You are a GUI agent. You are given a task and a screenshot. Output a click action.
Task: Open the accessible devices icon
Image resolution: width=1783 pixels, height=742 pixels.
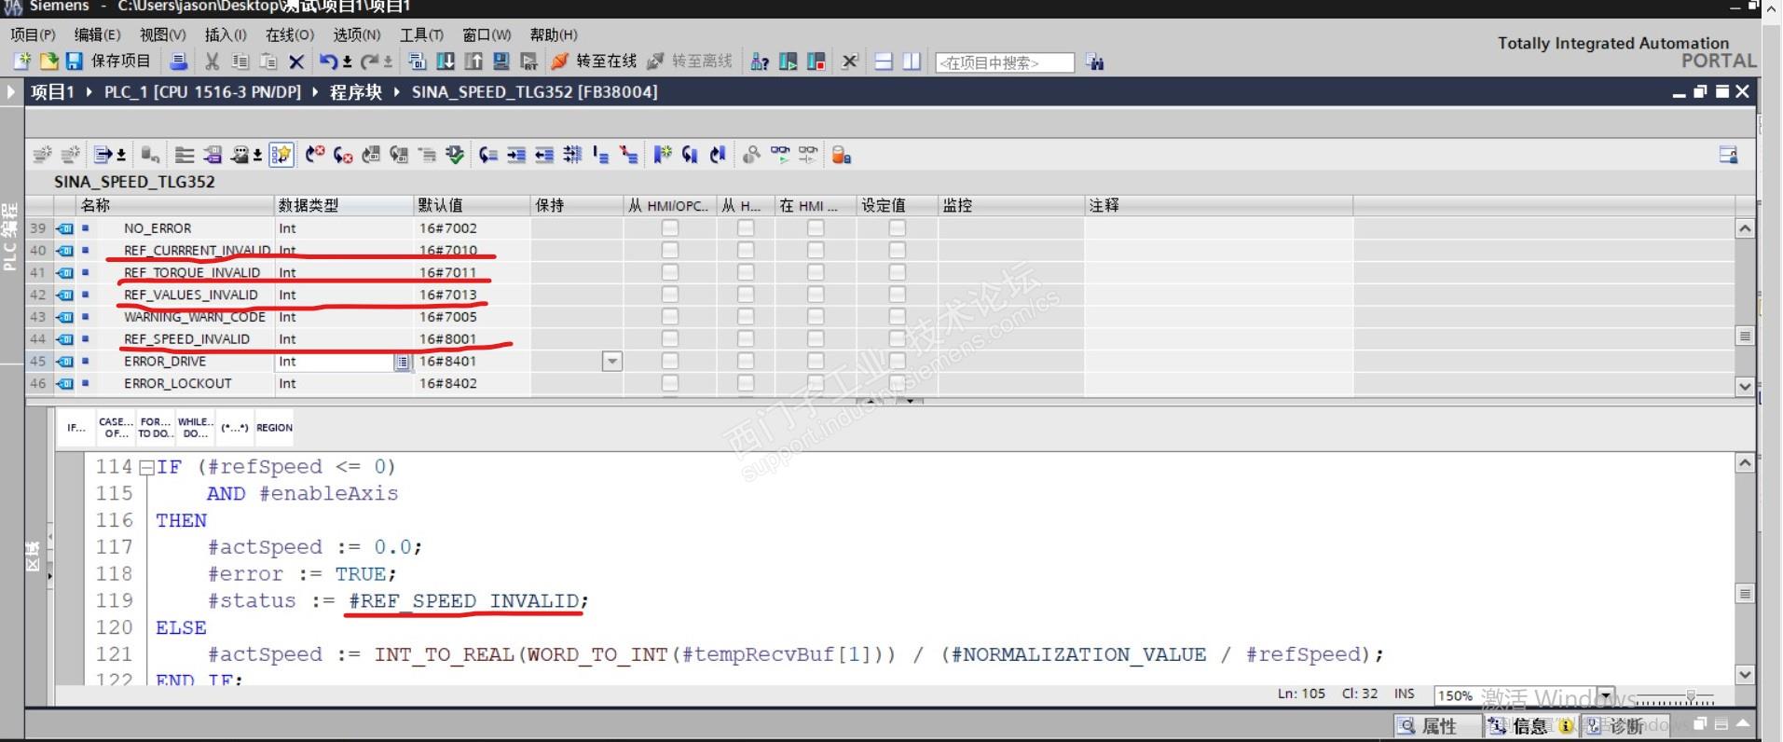[x=760, y=62]
